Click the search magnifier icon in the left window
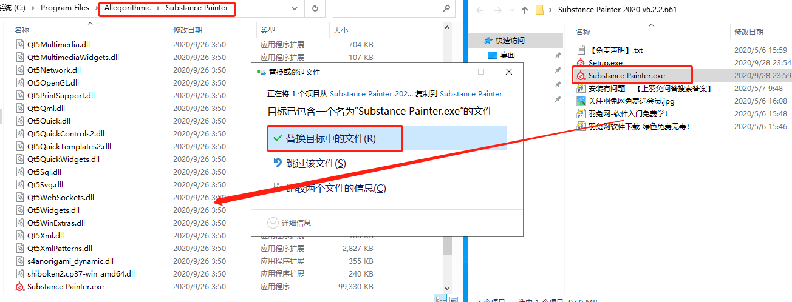This screenshot has height=302, width=792. (x=448, y=8)
